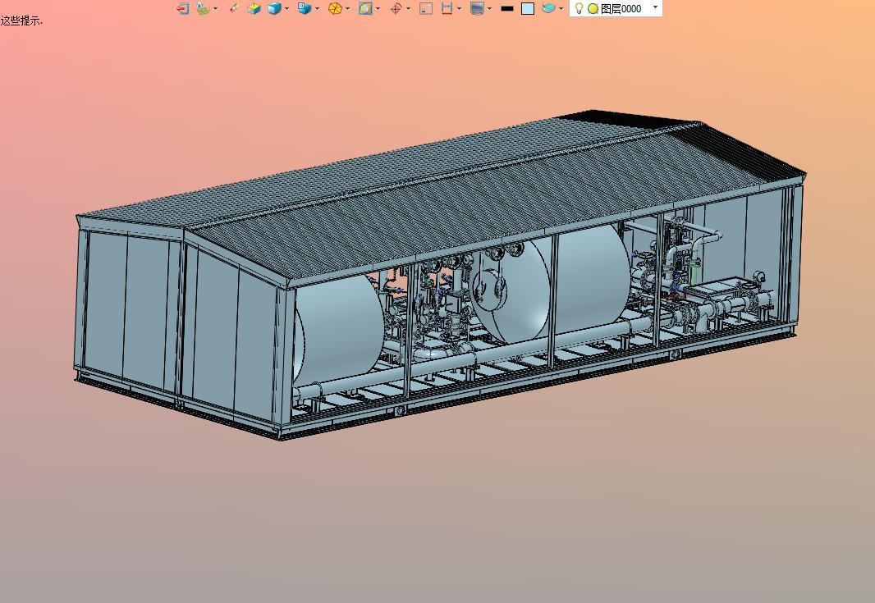Click the orange polygon mesh icon

335,8
